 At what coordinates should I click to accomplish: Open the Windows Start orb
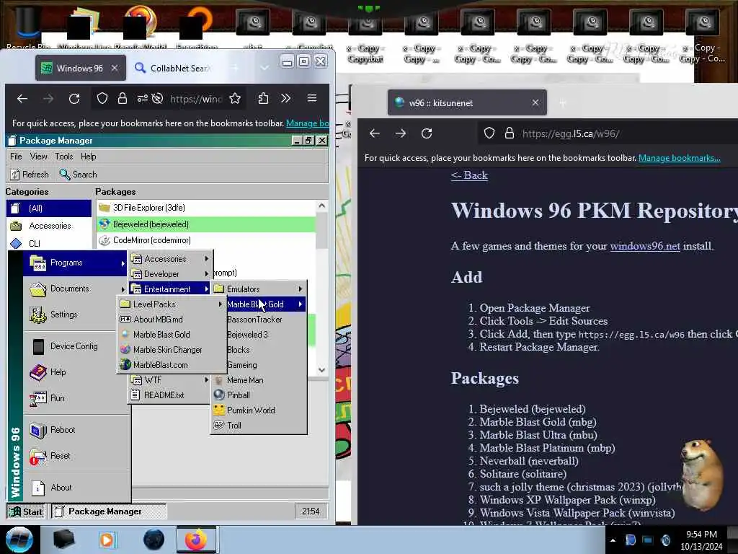point(19,540)
